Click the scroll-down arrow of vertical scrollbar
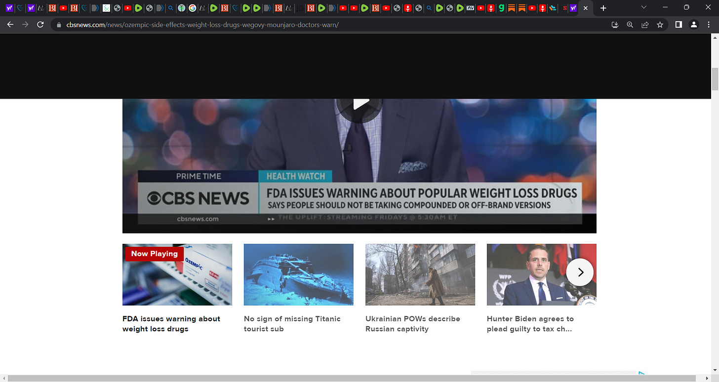 click(x=715, y=371)
